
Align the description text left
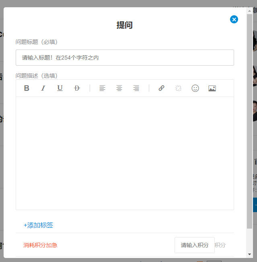coord(102,88)
